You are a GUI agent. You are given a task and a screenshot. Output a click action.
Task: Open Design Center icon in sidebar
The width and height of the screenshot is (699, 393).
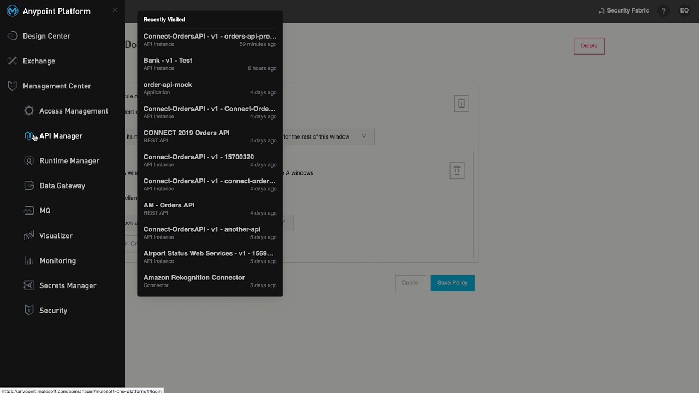[x=13, y=36]
